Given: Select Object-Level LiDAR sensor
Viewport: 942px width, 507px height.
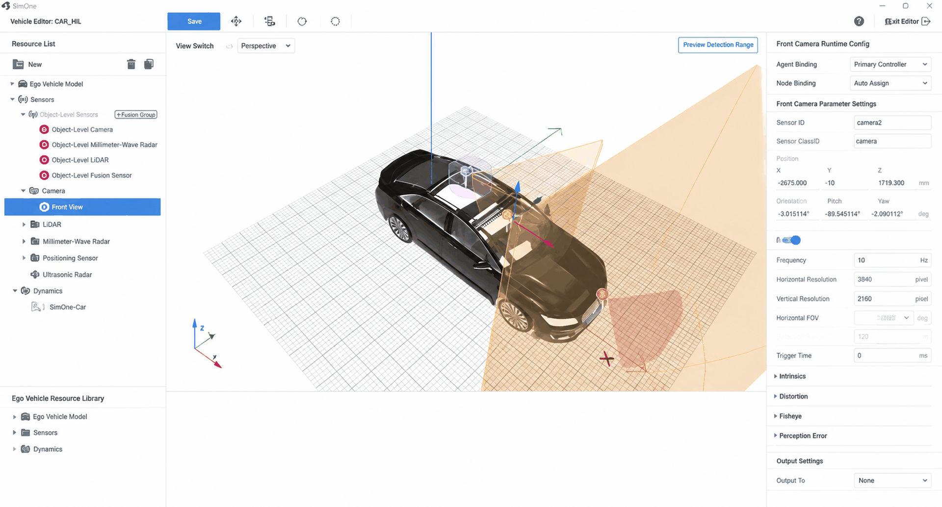Looking at the screenshot, I should pyautogui.click(x=80, y=160).
